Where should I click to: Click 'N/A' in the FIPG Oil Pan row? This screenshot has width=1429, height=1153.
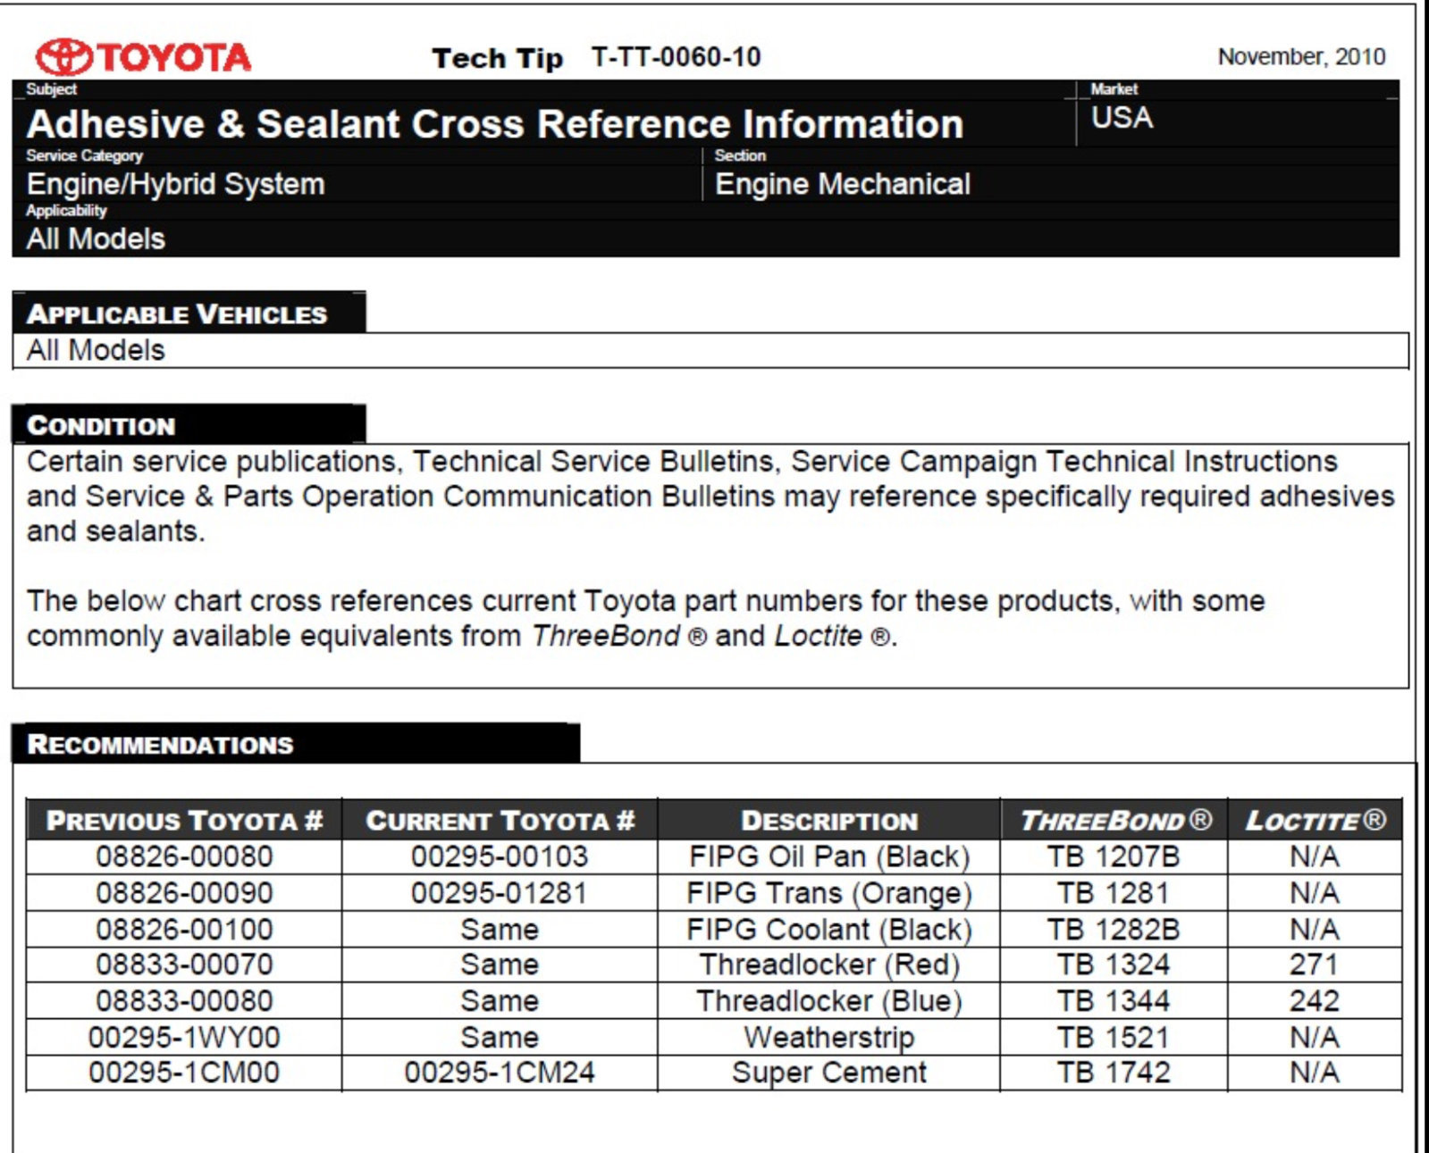click(x=1315, y=856)
